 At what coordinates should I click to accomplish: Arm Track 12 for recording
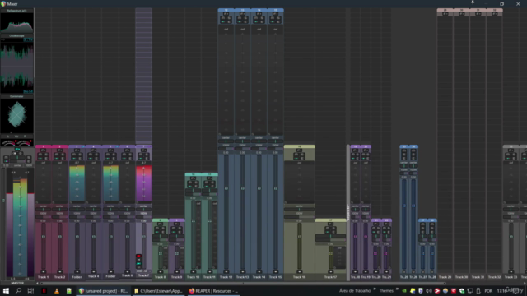[x=226, y=271]
